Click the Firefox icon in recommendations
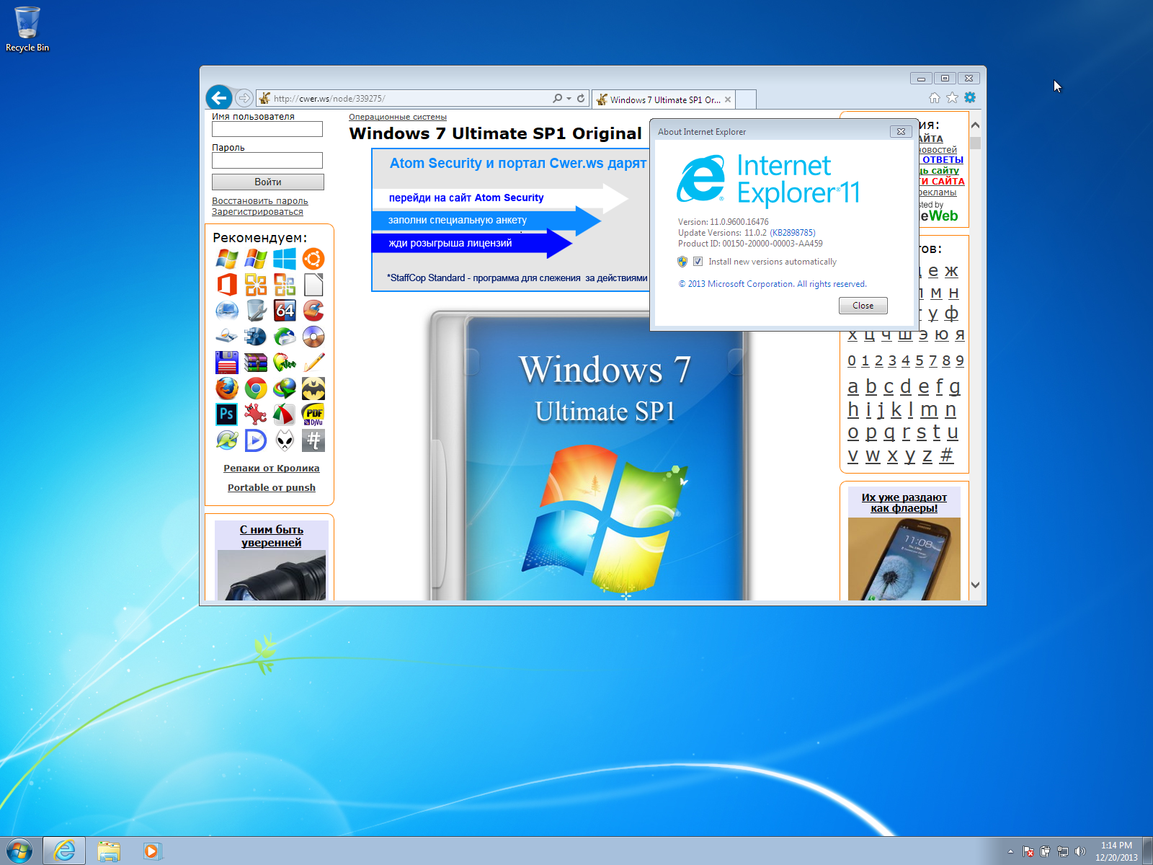Viewport: 1153px width, 865px height. point(227,389)
